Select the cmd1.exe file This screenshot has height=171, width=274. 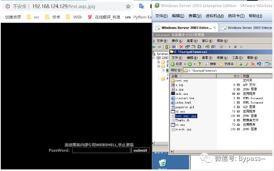179,94
